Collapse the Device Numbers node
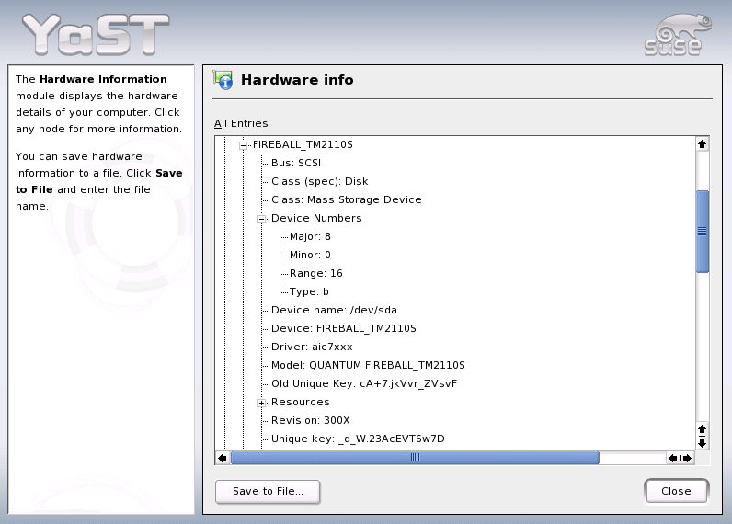The height and width of the screenshot is (524, 732). [261, 220]
